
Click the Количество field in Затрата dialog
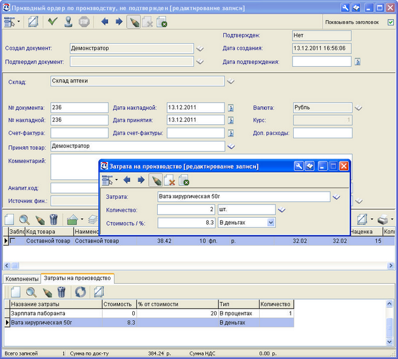(186, 210)
